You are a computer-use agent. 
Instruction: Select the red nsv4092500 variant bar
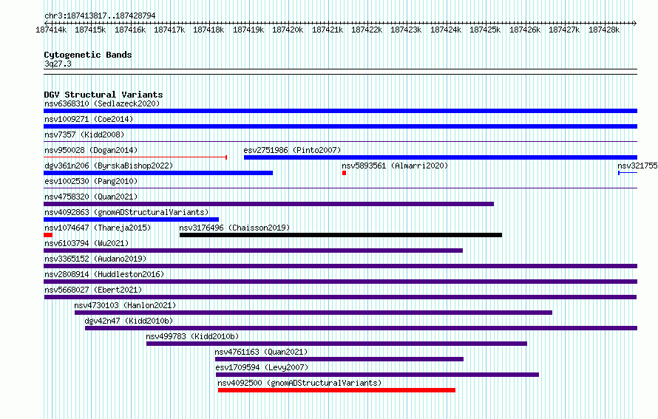point(336,390)
